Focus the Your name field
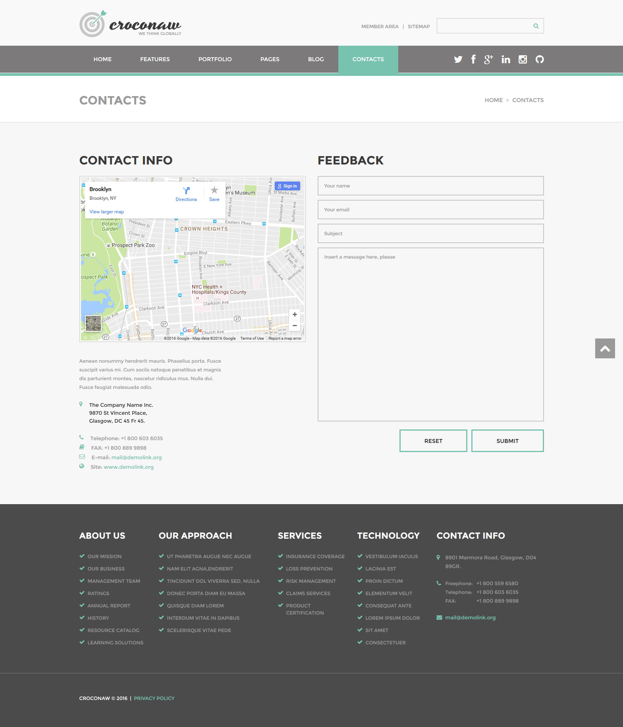 point(430,186)
